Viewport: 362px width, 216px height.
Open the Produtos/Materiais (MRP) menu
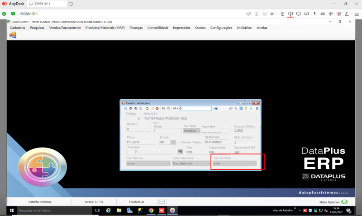pos(105,28)
